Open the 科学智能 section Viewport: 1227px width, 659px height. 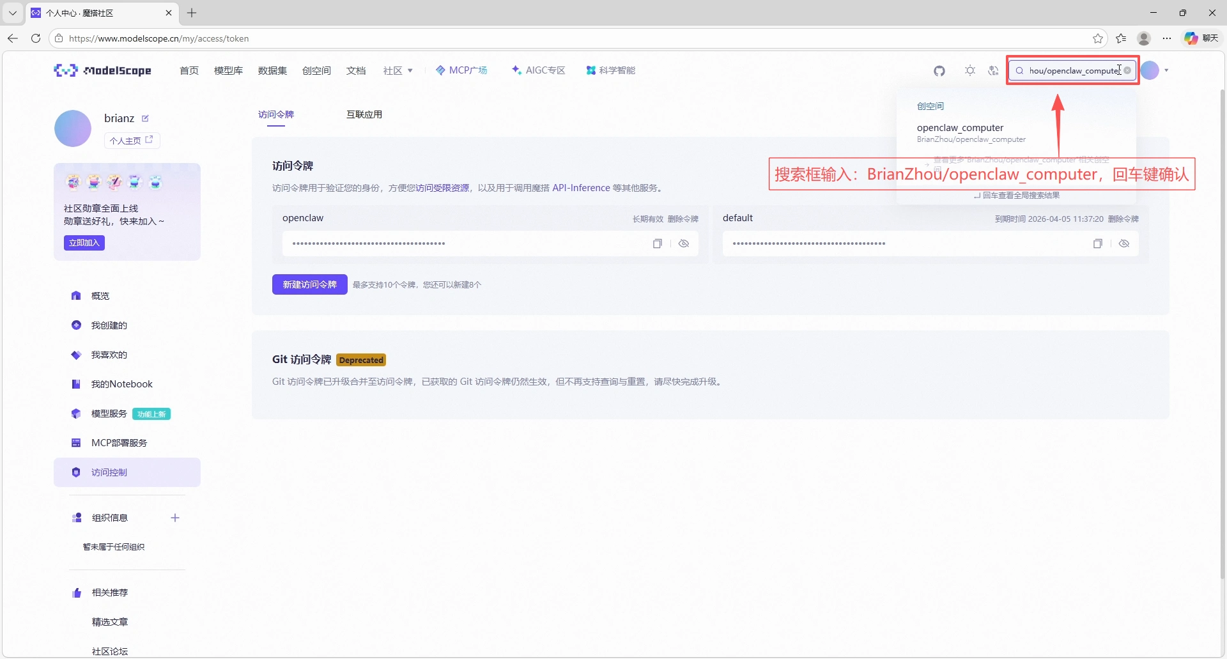click(611, 70)
